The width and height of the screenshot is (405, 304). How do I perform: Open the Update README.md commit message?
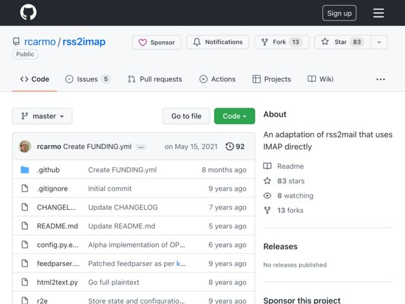(x=121, y=226)
